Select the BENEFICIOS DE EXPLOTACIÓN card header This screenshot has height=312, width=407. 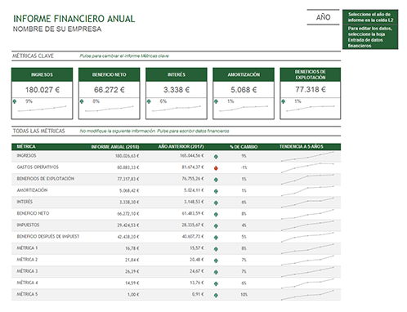[311, 74]
